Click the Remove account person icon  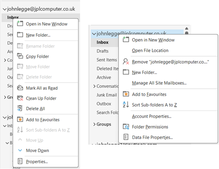coord(126,61)
